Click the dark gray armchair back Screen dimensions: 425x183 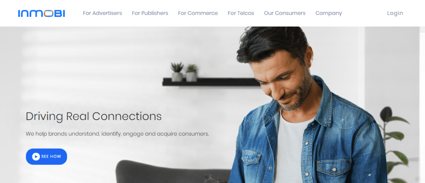173,171
